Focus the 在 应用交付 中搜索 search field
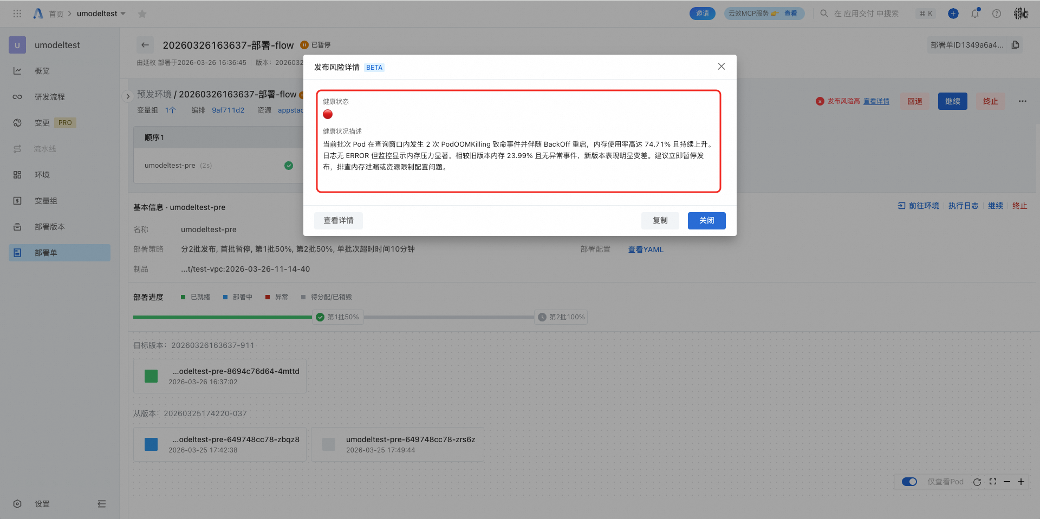1040x519 pixels. click(x=866, y=14)
